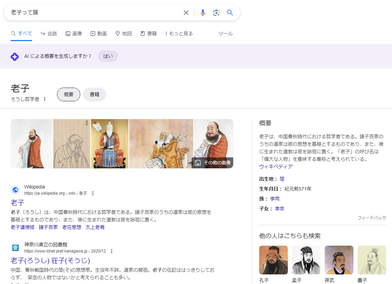Viewport: 392px width, 284px height.
Task: Submit search with magnifier icon
Action: tap(230, 13)
